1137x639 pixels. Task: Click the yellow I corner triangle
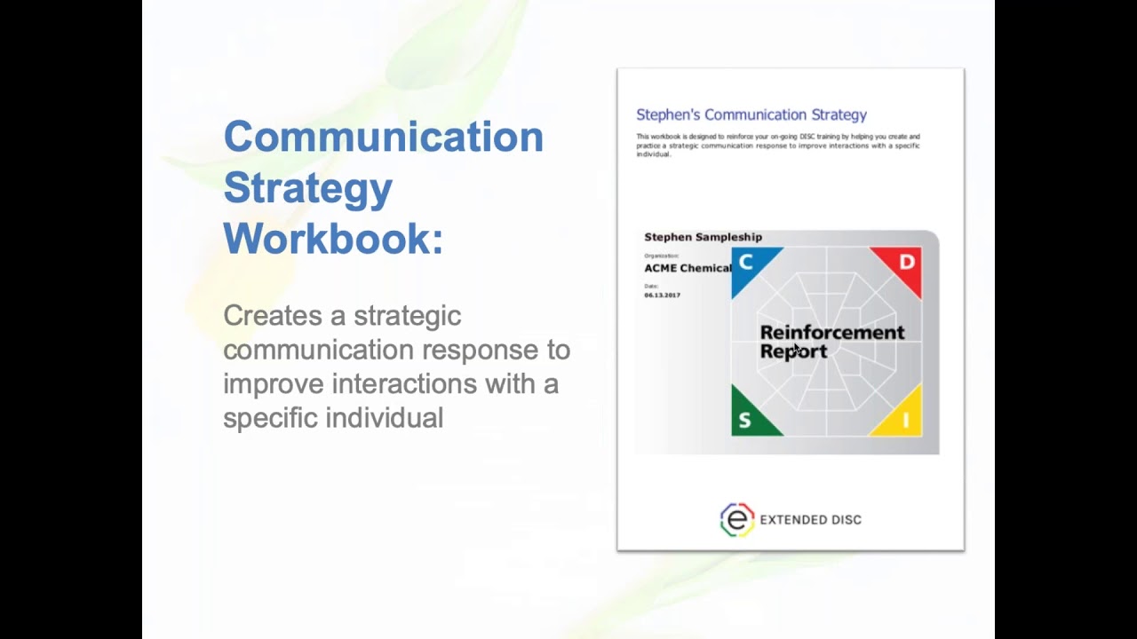902,416
